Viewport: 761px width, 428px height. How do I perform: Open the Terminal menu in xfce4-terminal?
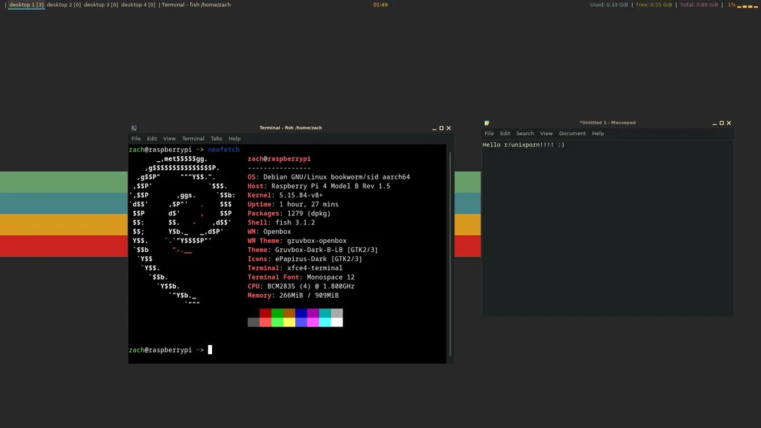pos(192,138)
